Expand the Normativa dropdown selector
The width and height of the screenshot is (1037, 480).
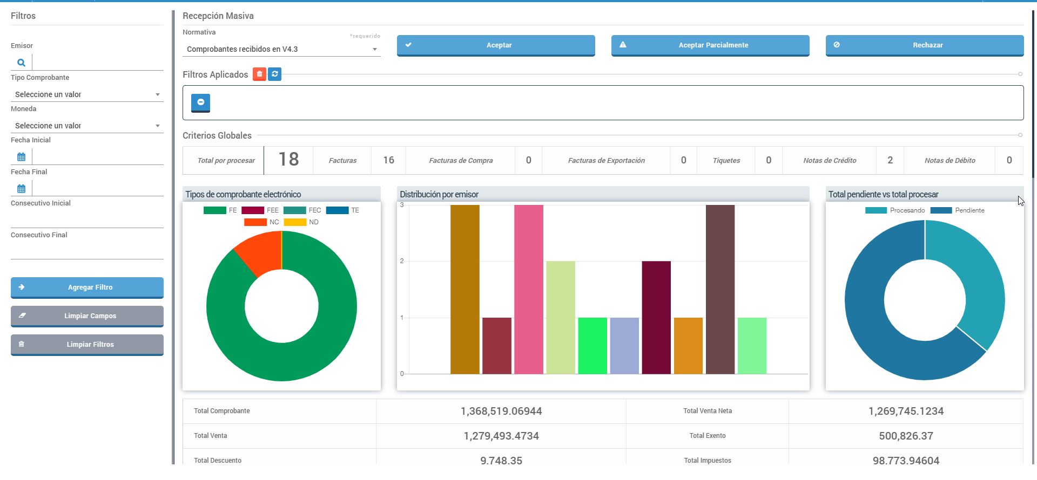[281, 49]
